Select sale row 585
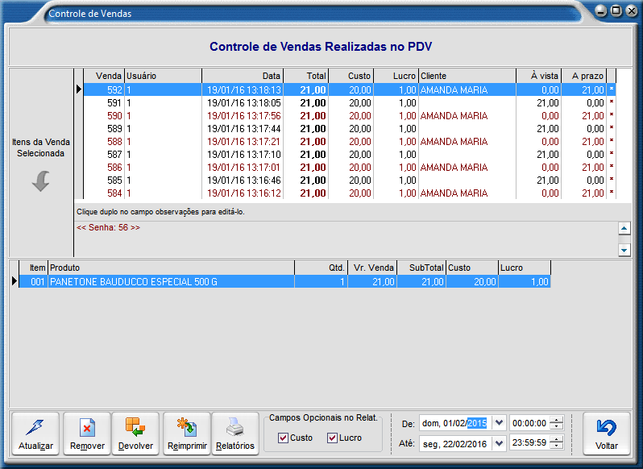The height and width of the screenshot is (469, 643). [350, 181]
